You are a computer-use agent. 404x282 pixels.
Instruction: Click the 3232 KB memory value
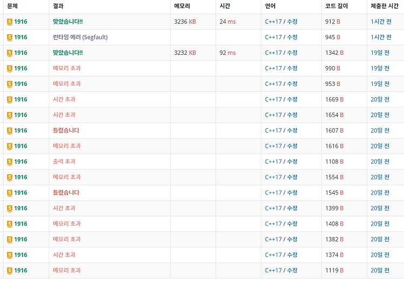185,53
